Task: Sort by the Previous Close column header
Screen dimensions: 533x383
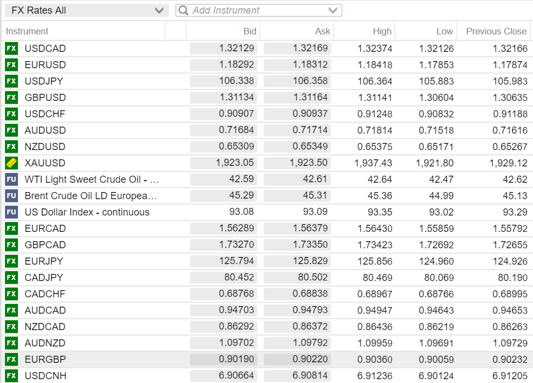Action: click(x=496, y=32)
